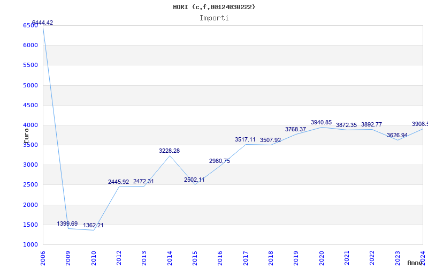Click the x-axis year 2006

point(43,258)
